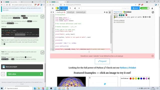Image resolution: width=160 pixels, height=90 pixels.
Task: Upload a file to the trinket
Action: pyautogui.click(x=107, y=12)
